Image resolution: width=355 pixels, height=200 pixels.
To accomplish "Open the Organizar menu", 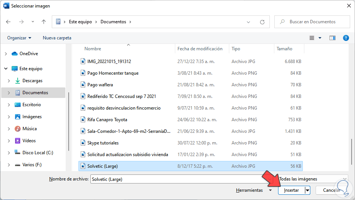I will [x=19, y=38].
